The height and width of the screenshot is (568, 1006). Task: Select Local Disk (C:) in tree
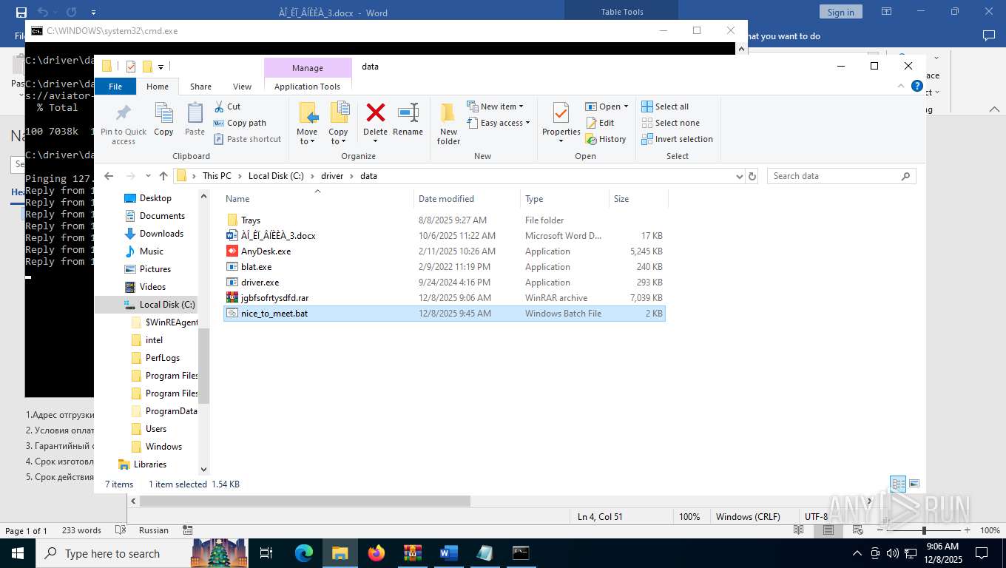point(167,305)
